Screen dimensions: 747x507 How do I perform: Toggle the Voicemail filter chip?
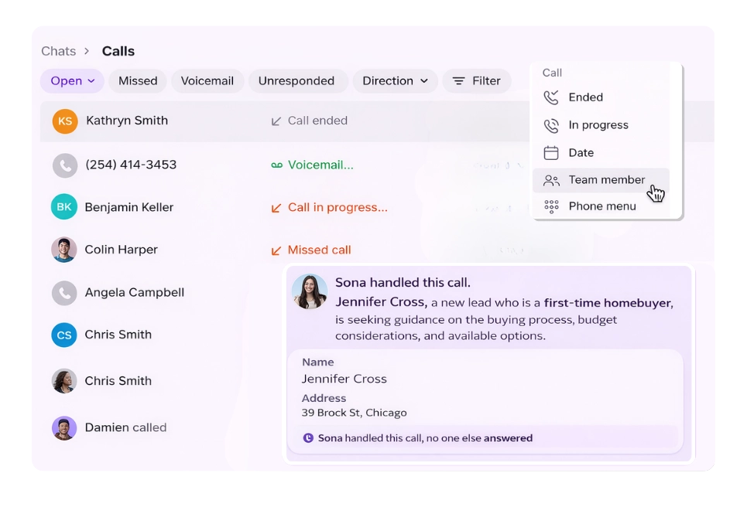tap(207, 81)
